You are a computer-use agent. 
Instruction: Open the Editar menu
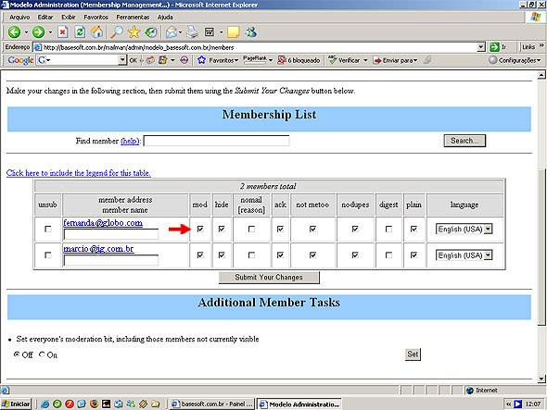pyautogui.click(x=45, y=17)
